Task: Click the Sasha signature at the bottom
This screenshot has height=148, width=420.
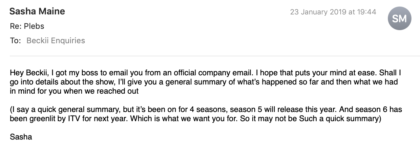Action: pos(21,137)
